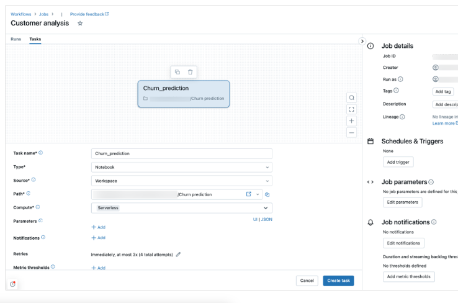Click the Task name input field
This screenshot has width=458, height=303.
coord(181,153)
